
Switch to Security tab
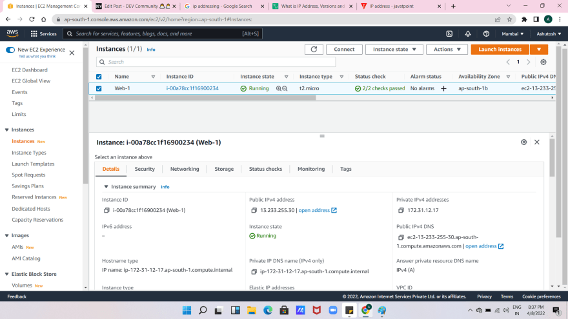click(x=145, y=169)
